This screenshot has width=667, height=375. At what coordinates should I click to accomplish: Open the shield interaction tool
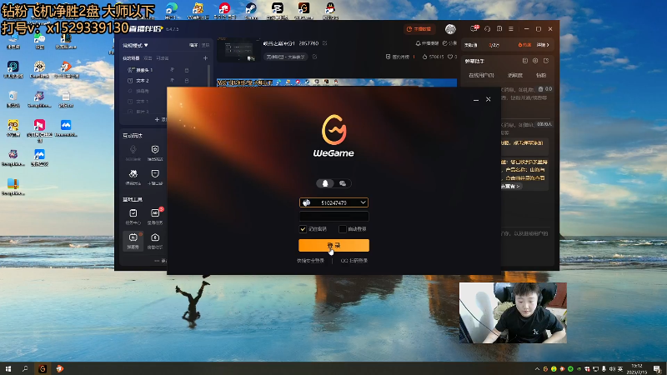tap(155, 152)
